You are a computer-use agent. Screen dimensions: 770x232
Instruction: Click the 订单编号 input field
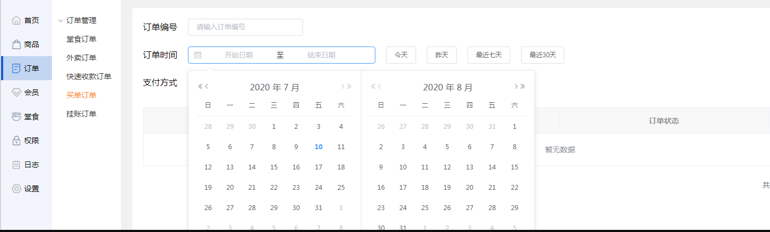[x=245, y=27]
